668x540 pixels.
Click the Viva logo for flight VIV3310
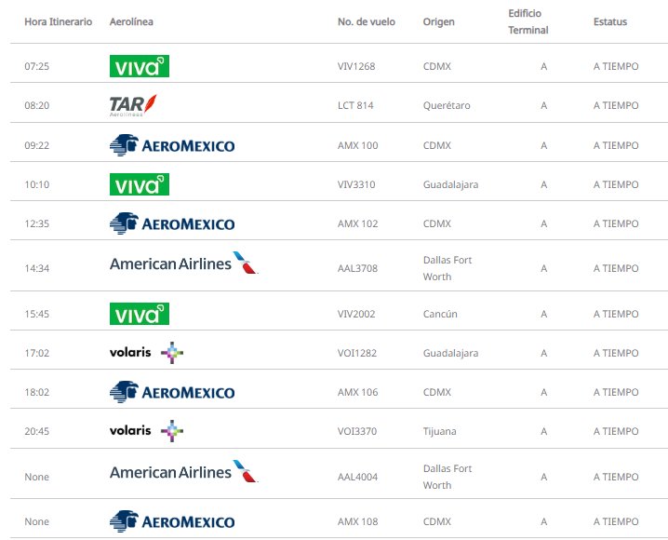pos(140,184)
